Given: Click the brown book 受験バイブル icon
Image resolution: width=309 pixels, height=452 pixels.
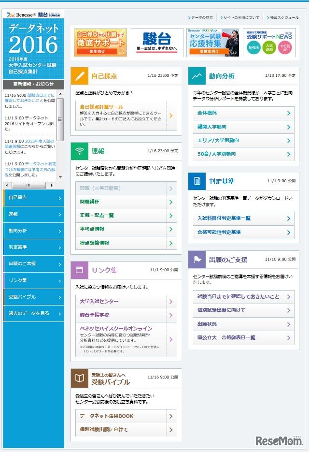Looking at the screenshot, I should (80, 378).
